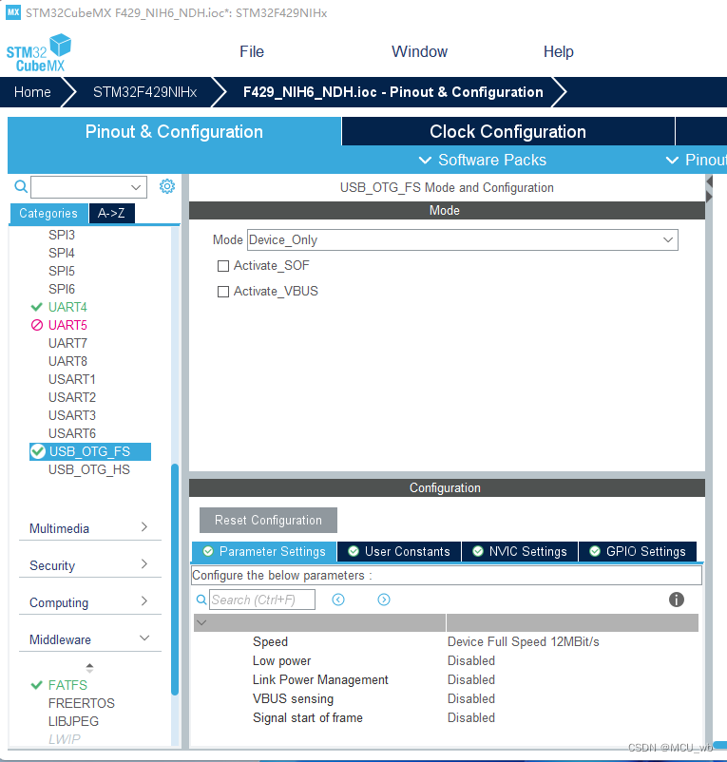This screenshot has height=762, width=727.
Task: Collapse the parameter group chevron
Action: point(201,622)
